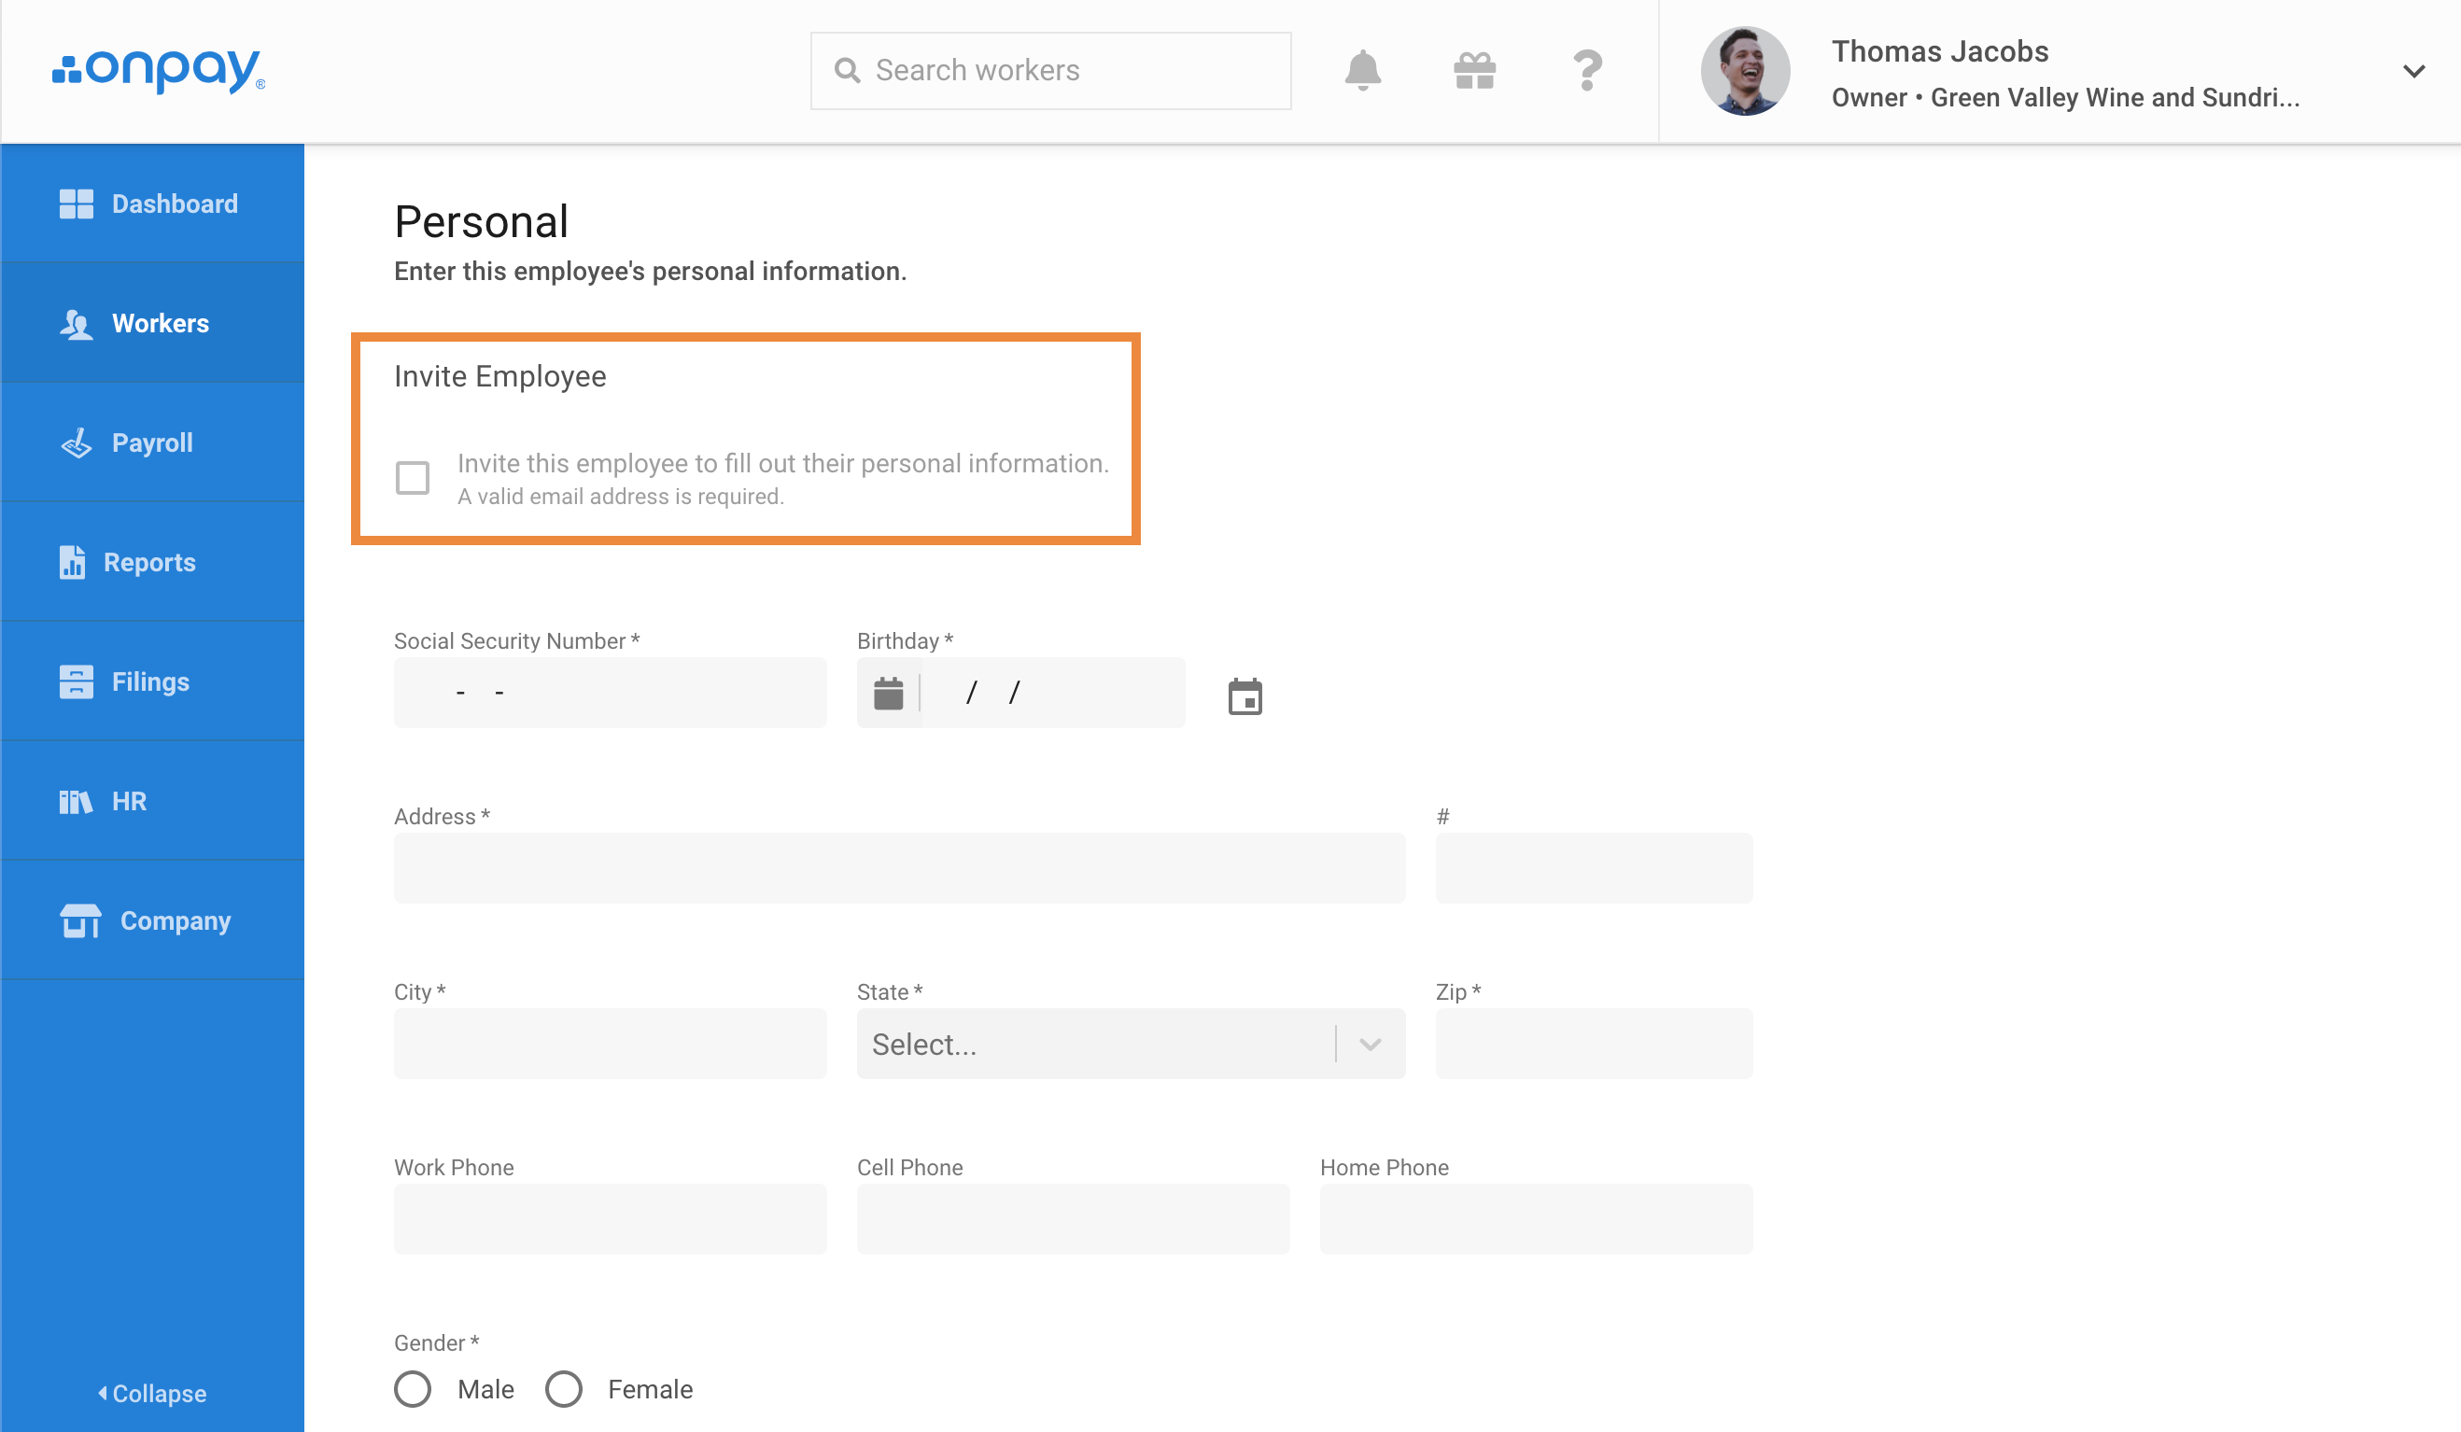The width and height of the screenshot is (2461, 1432).
Task: Select the Female radio button
Action: (564, 1388)
